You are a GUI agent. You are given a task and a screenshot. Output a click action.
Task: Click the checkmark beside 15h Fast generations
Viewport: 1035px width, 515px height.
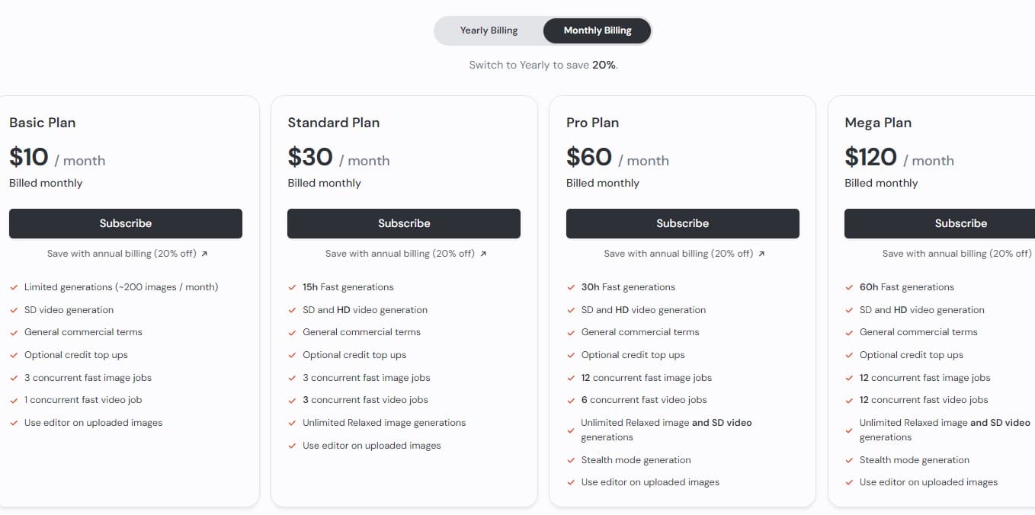pos(292,287)
